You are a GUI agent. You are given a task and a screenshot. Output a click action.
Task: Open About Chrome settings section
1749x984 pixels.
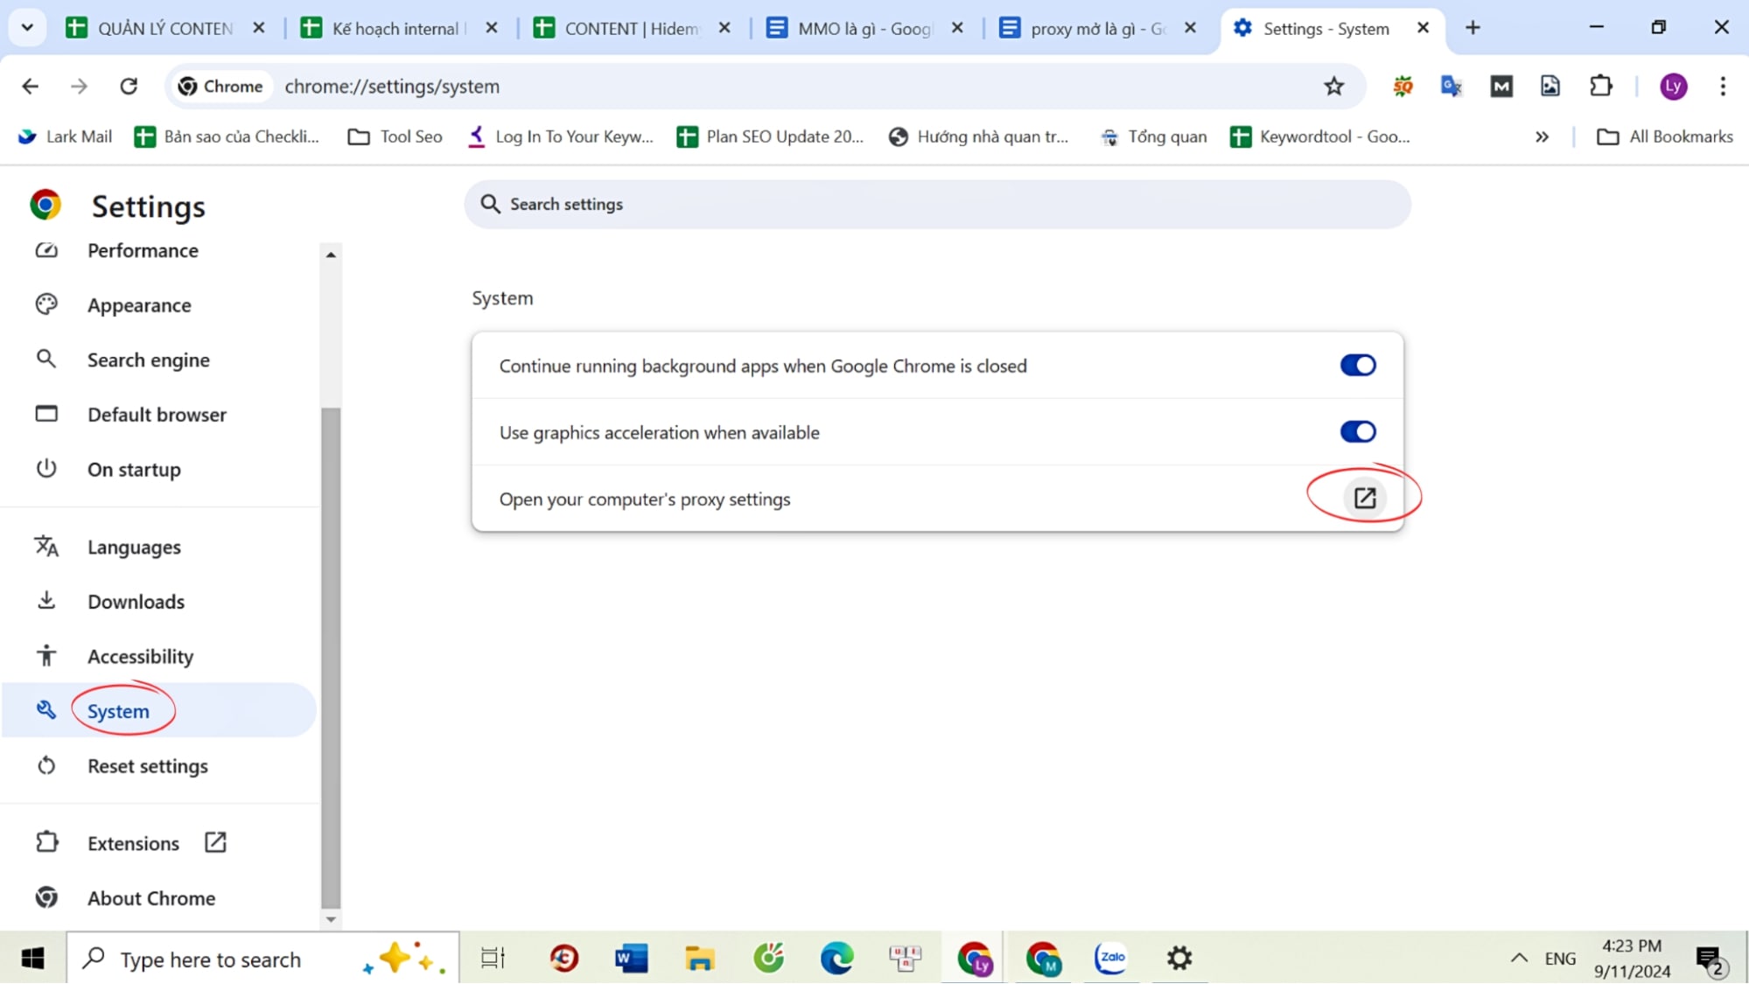[151, 898]
